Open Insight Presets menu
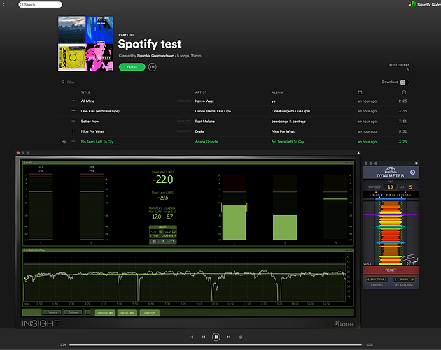441x350 pixels. click(52, 312)
